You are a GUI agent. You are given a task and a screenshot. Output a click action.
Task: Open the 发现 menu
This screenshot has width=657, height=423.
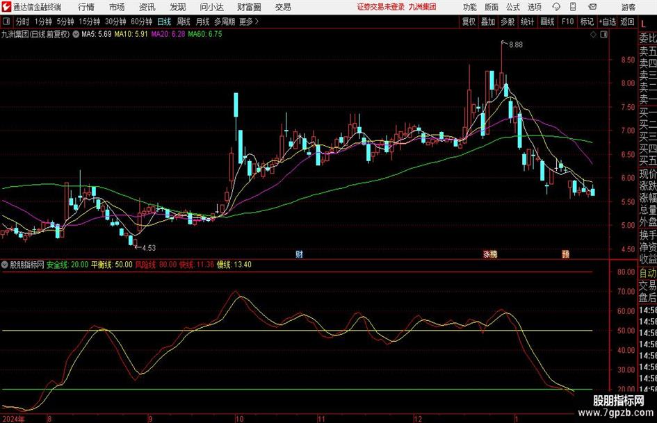(178, 7)
